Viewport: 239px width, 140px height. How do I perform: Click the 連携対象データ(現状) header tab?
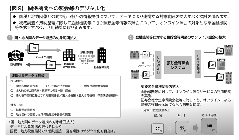pyautogui.click(x=29, y=76)
